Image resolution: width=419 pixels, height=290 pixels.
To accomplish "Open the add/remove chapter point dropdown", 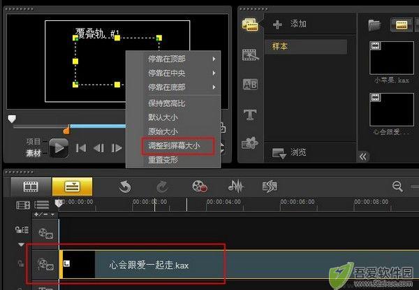I will [45, 215].
